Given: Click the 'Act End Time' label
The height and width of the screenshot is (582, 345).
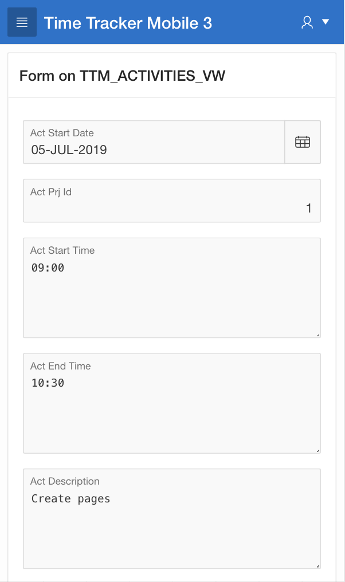Looking at the screenshot, I should (60, 366).
